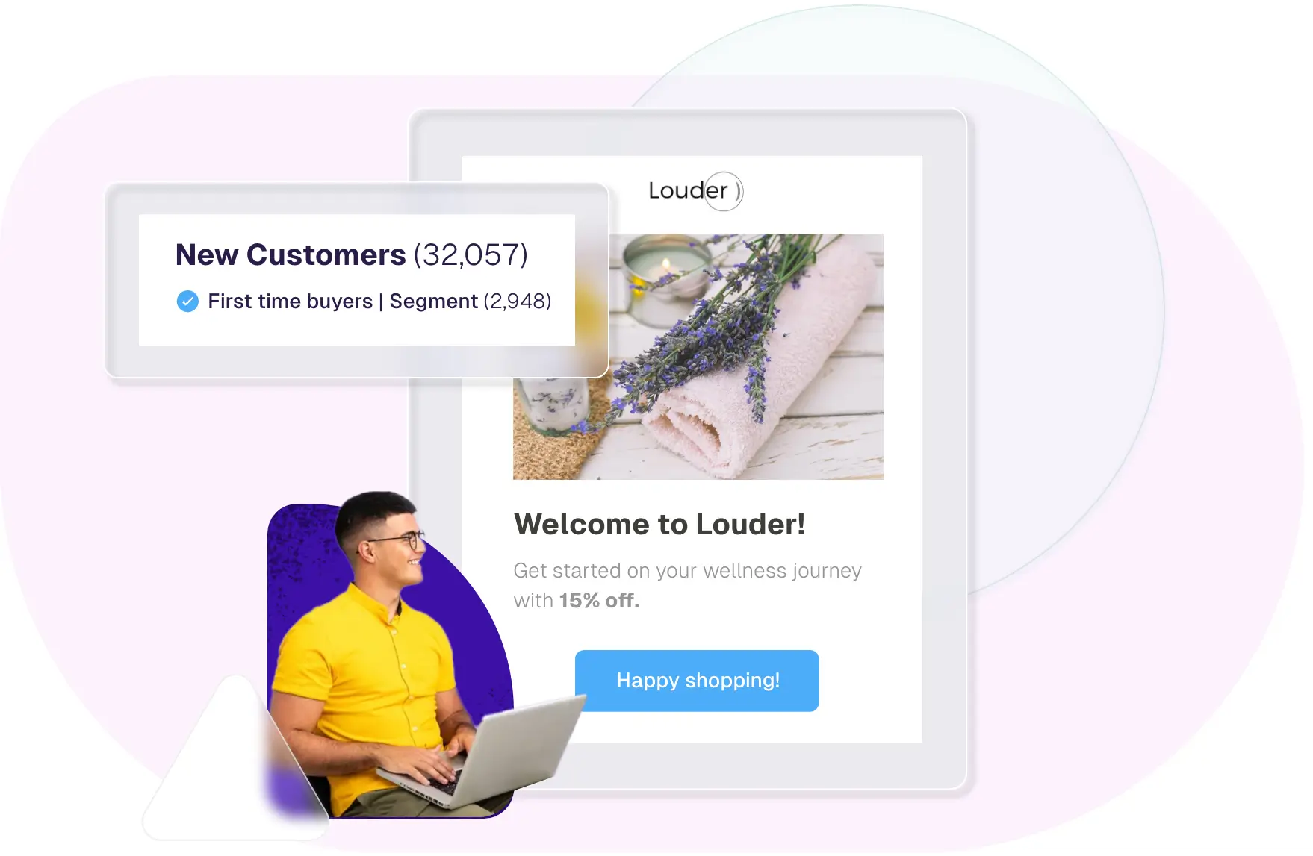The width and height of the screenshot is (1313, 856).
Task: Select the First time buyers label
Action: tap(290, 302)
